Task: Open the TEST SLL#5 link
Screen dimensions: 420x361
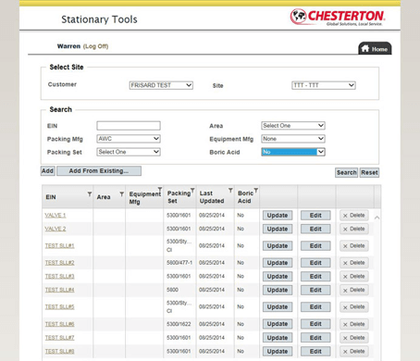Action: (59, 307)
